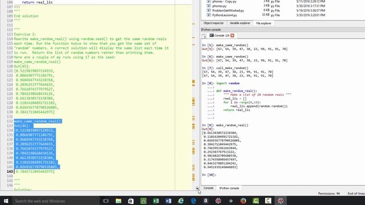This screenshot has width=365, height=205.
Task: Click the editor scrollbar down arrow
Action: pyautogui.click(x=197, y=188)
